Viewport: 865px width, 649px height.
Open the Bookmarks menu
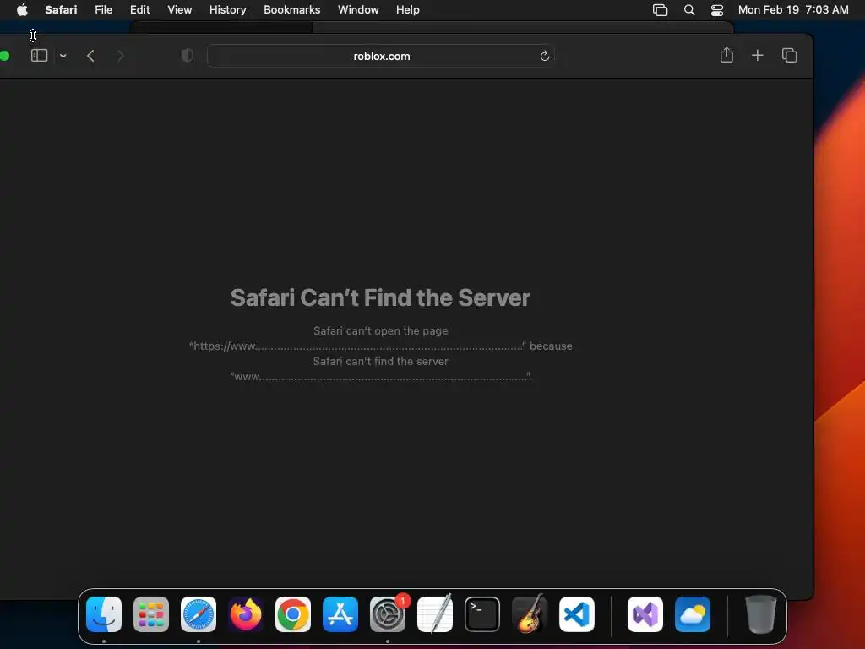[291, 9]
